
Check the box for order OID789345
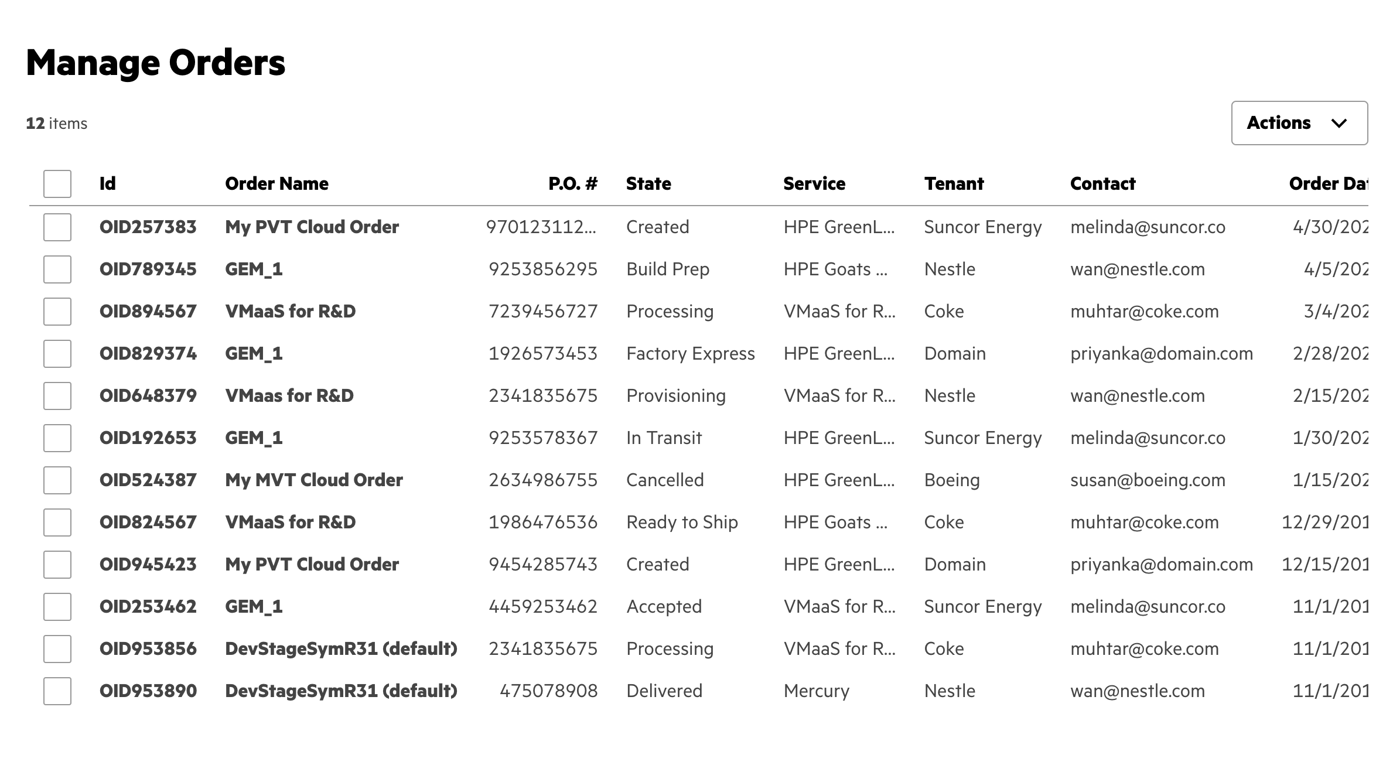[57, 269]
